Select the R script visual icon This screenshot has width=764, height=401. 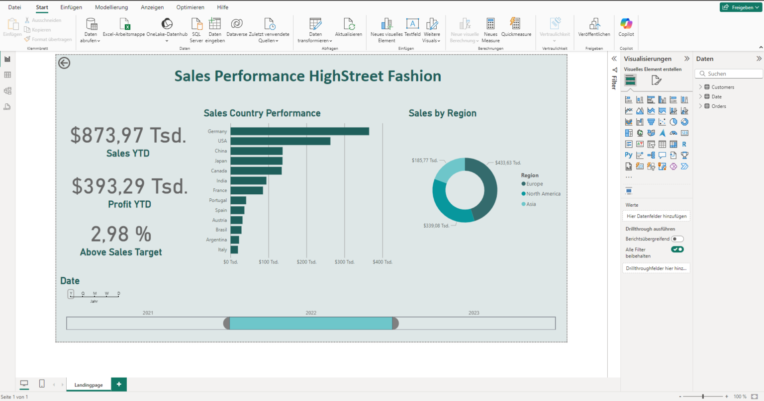click(x=684, y=144)
